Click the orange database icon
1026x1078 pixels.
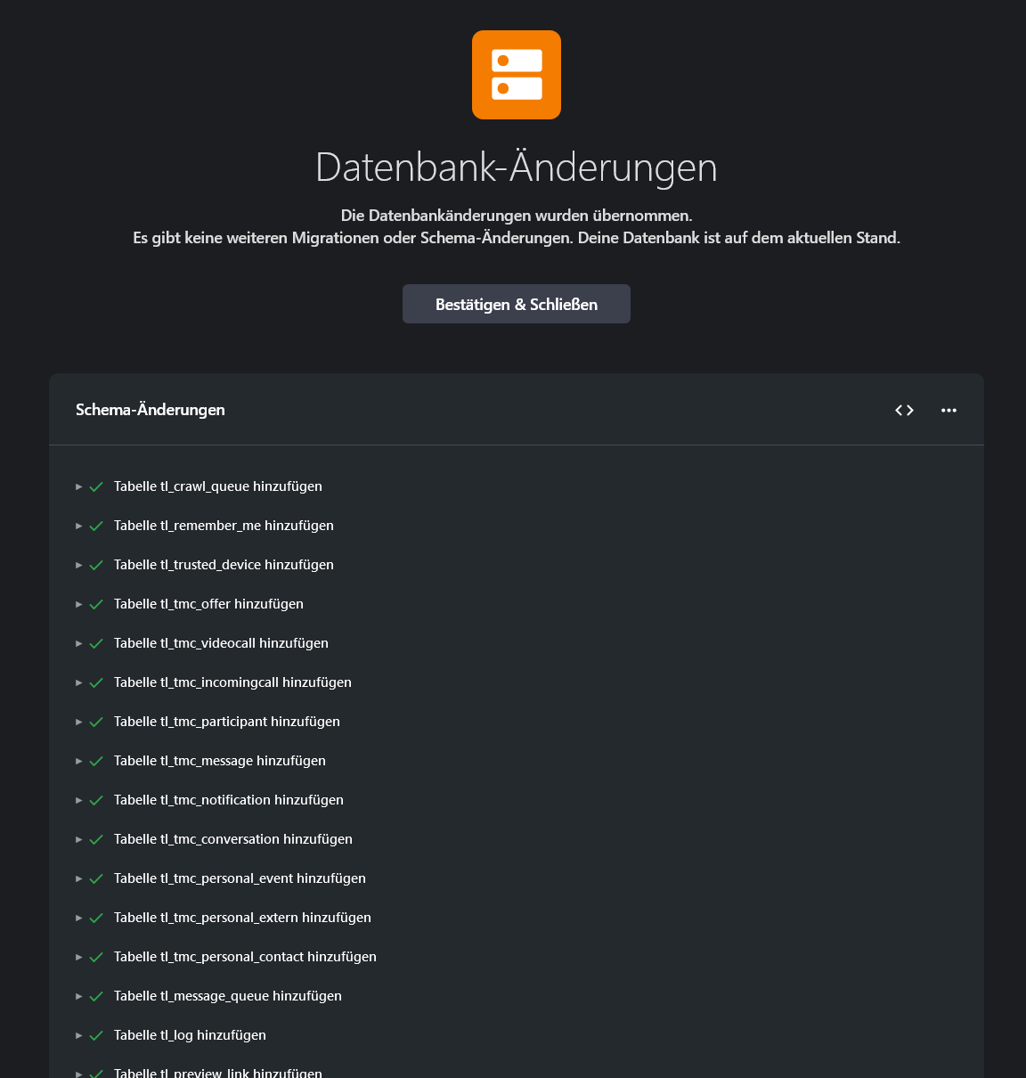517,75
